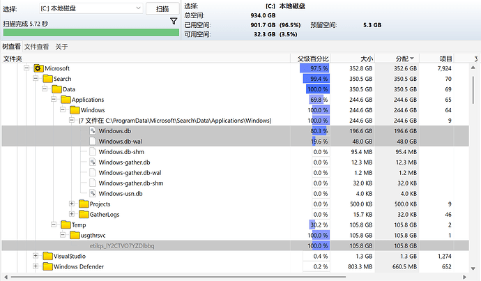
Task: Click the Windows-gather.db-shm file icon
Action: click(x=93, y=183)
